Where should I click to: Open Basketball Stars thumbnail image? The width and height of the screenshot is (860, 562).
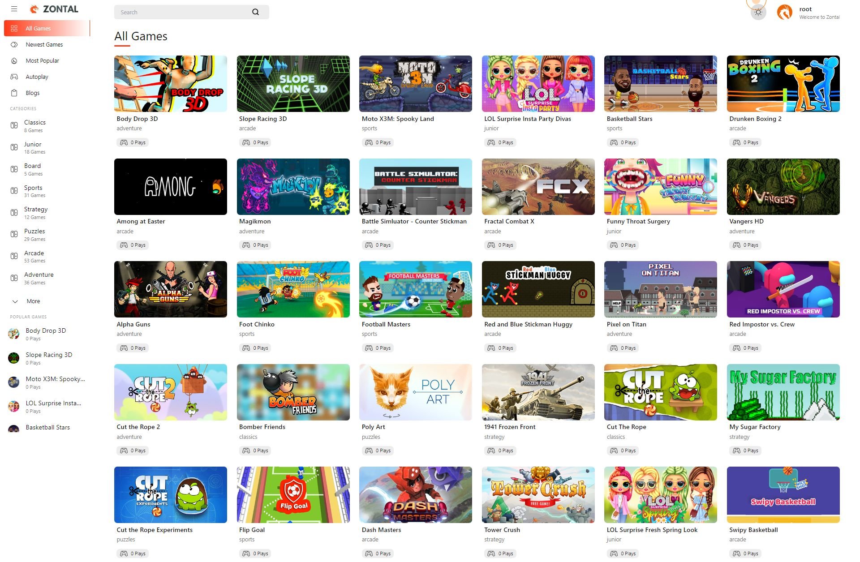(x=661, y=84)
